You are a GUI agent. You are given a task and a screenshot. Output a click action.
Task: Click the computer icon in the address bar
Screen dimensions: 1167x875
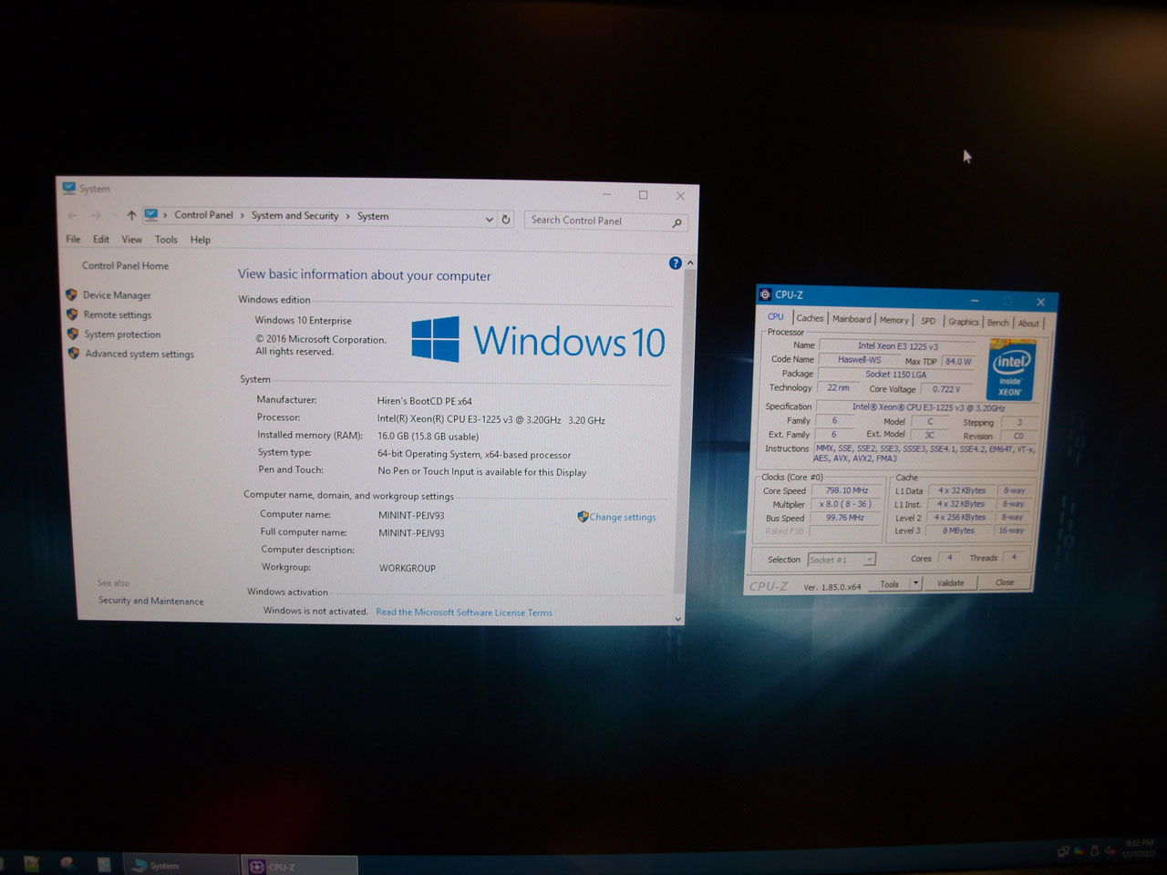coord(151,215)
